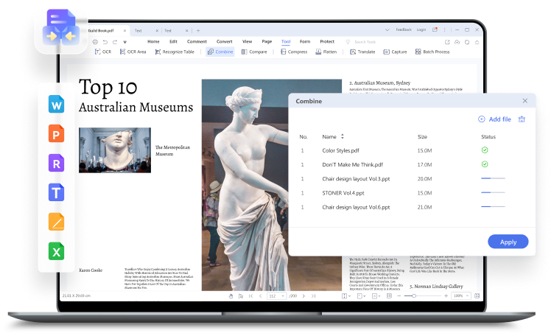
Task: Open the three-dot more options menu
Action: [x=444, y=29]
